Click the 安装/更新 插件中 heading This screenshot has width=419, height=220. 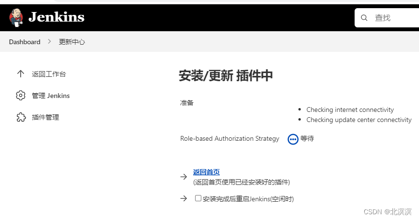click(226, 75)
